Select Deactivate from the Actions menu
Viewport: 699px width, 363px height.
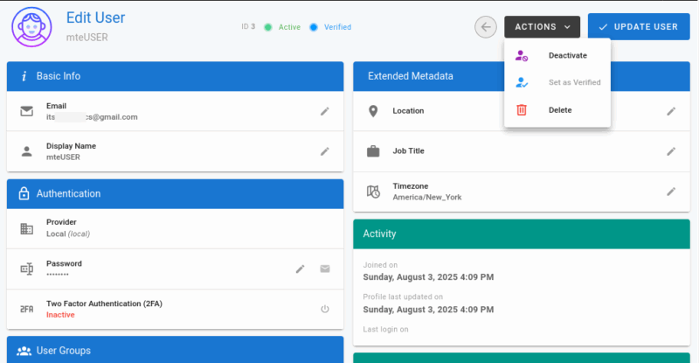coord(566,55)
